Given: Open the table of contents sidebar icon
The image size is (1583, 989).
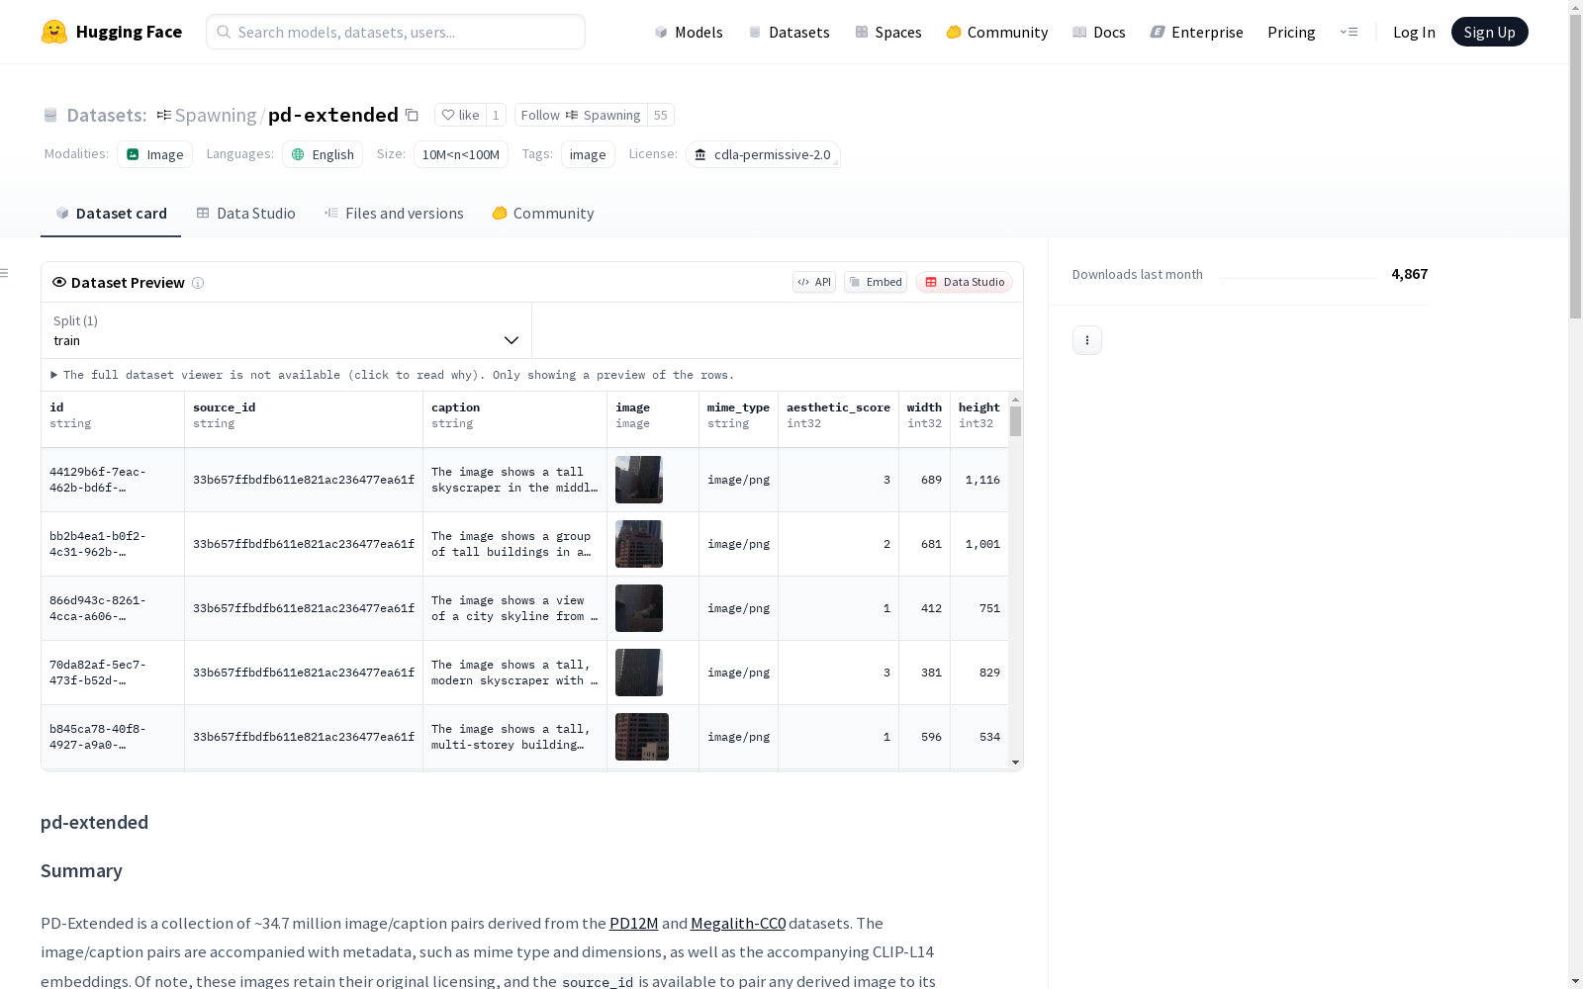Looking at the screenshot, I should click(5, 273).
